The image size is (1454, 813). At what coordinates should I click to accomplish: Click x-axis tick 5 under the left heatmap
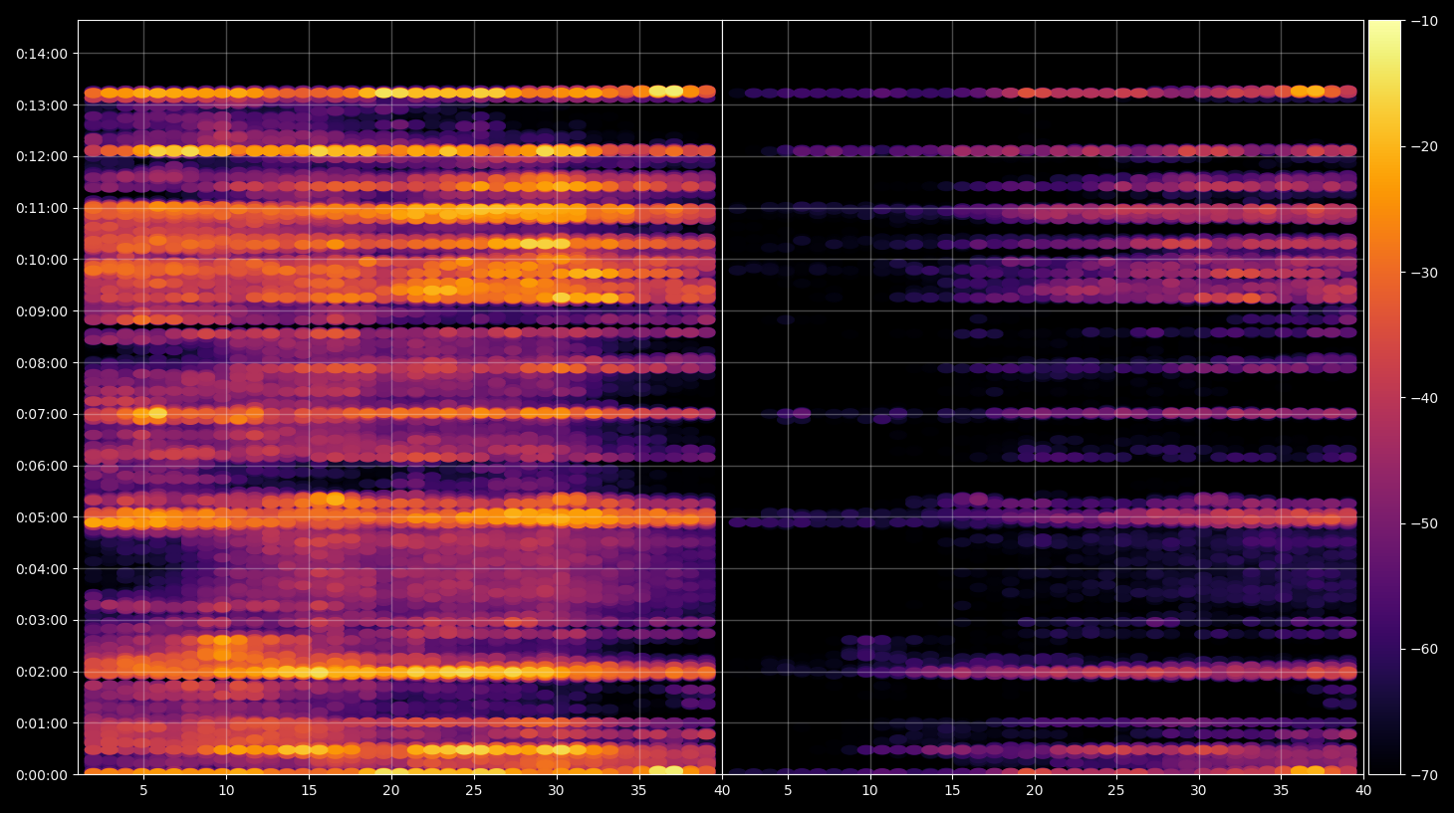point(143,791)
